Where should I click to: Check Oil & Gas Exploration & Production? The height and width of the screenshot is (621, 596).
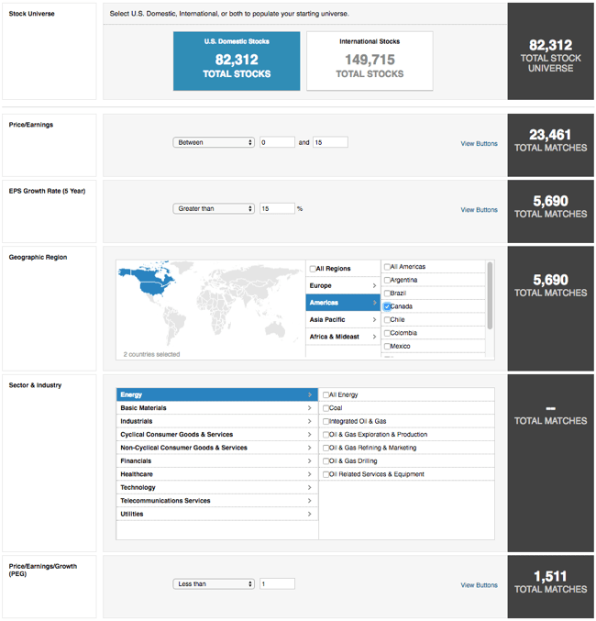[326, 435]
